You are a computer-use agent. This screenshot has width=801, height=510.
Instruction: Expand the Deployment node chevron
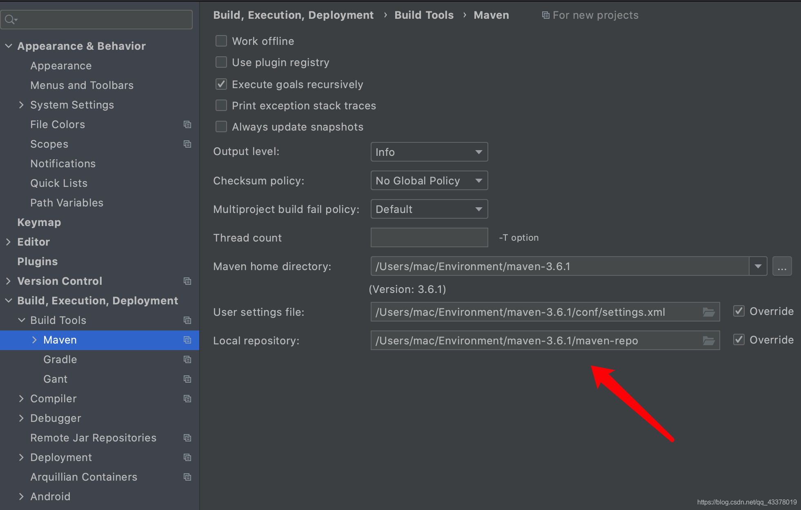(21, 457)
